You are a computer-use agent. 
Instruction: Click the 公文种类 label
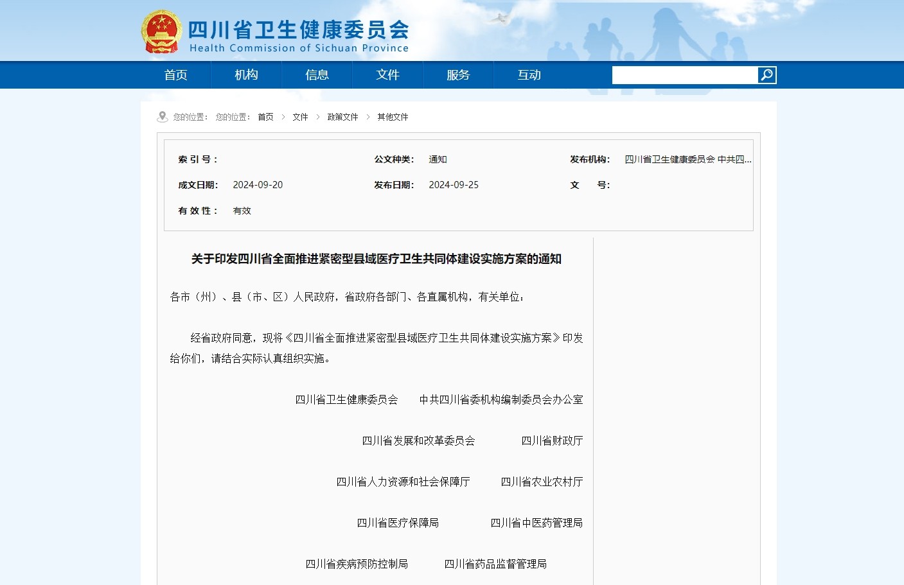(x=394, y=159)
